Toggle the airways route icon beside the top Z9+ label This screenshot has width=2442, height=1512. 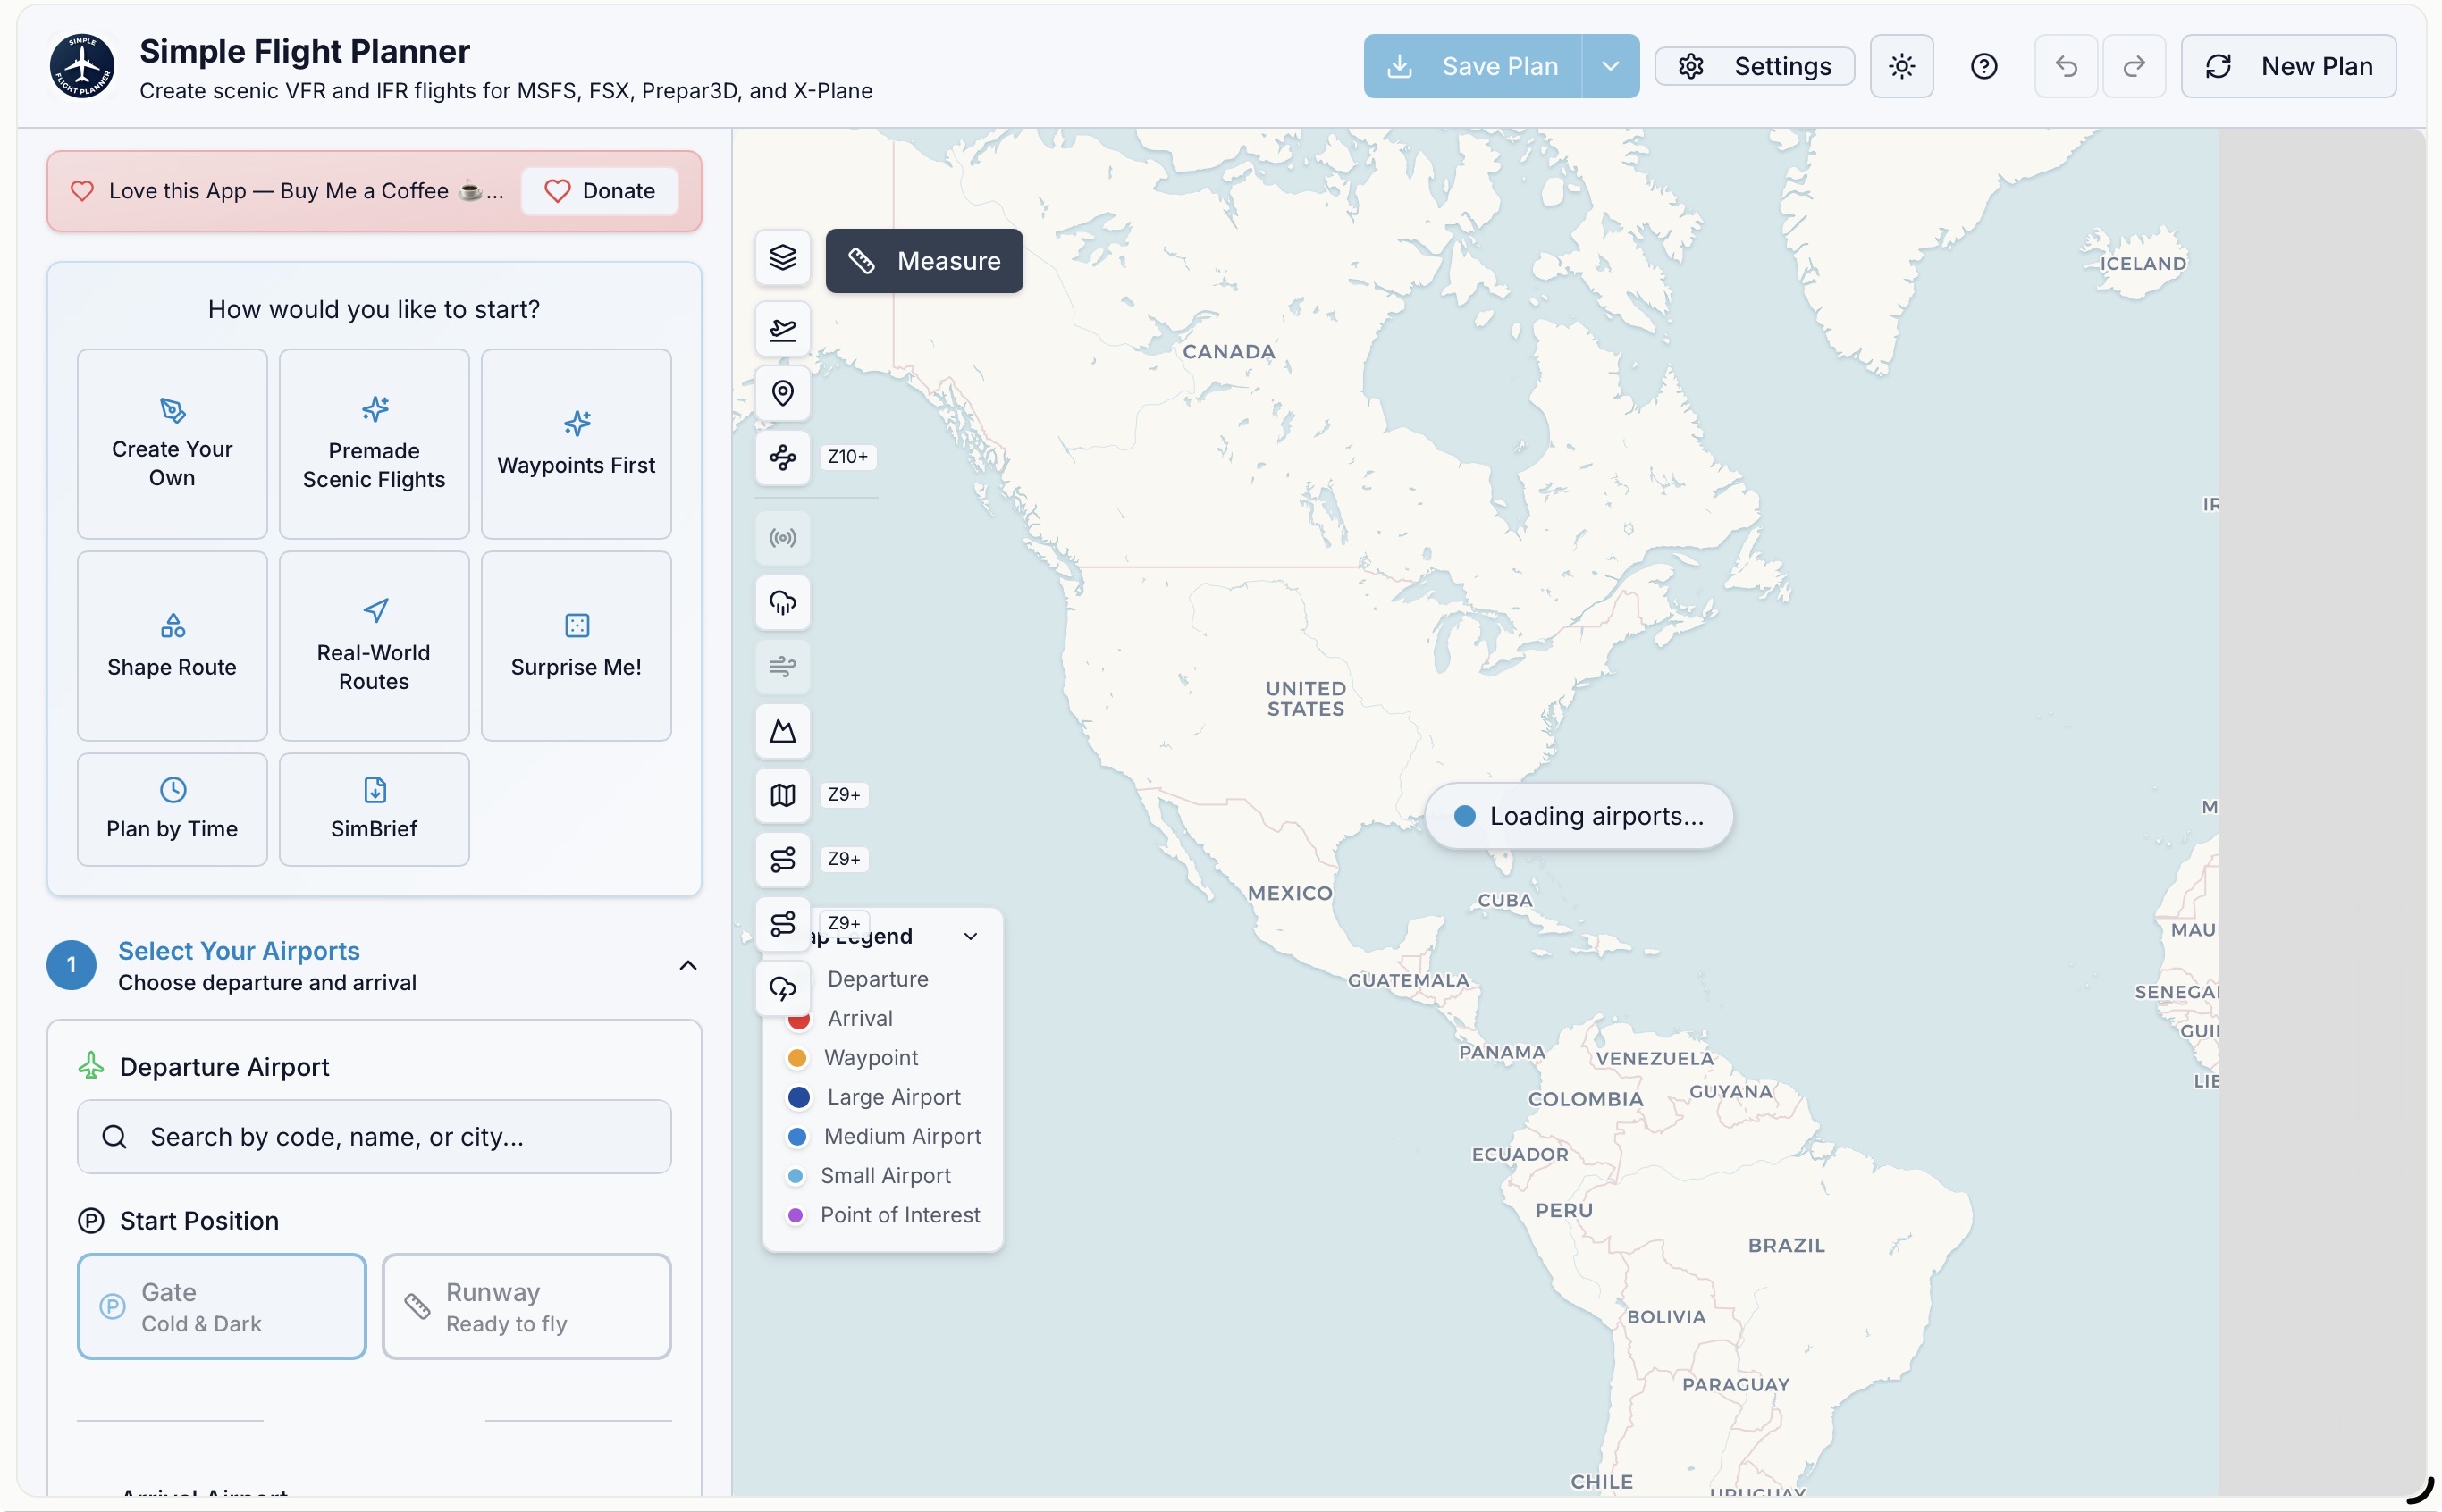pos(782,859)
